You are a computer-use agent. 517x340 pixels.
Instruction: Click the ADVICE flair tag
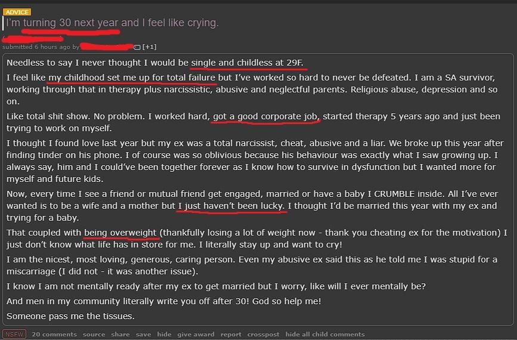[16, 12]
